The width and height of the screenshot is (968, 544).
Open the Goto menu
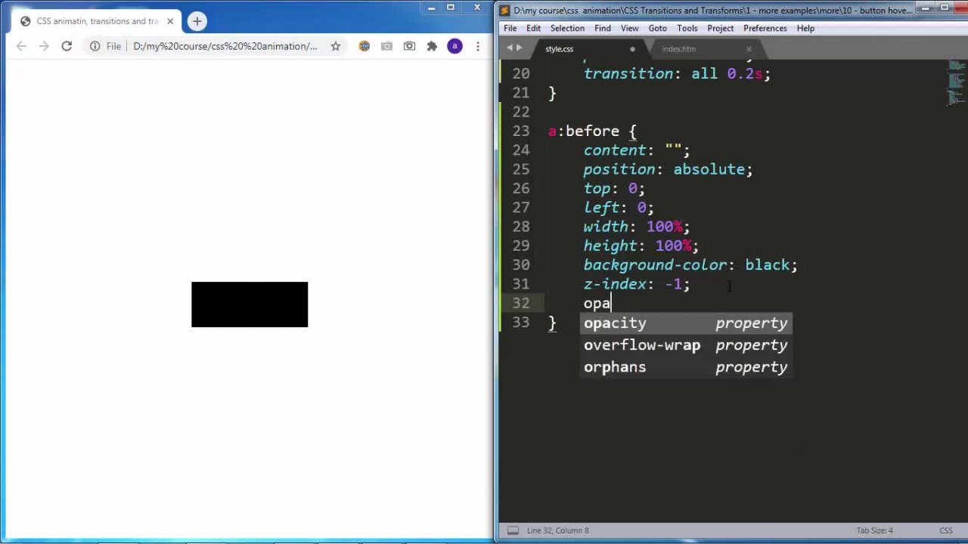pos(657,28)
